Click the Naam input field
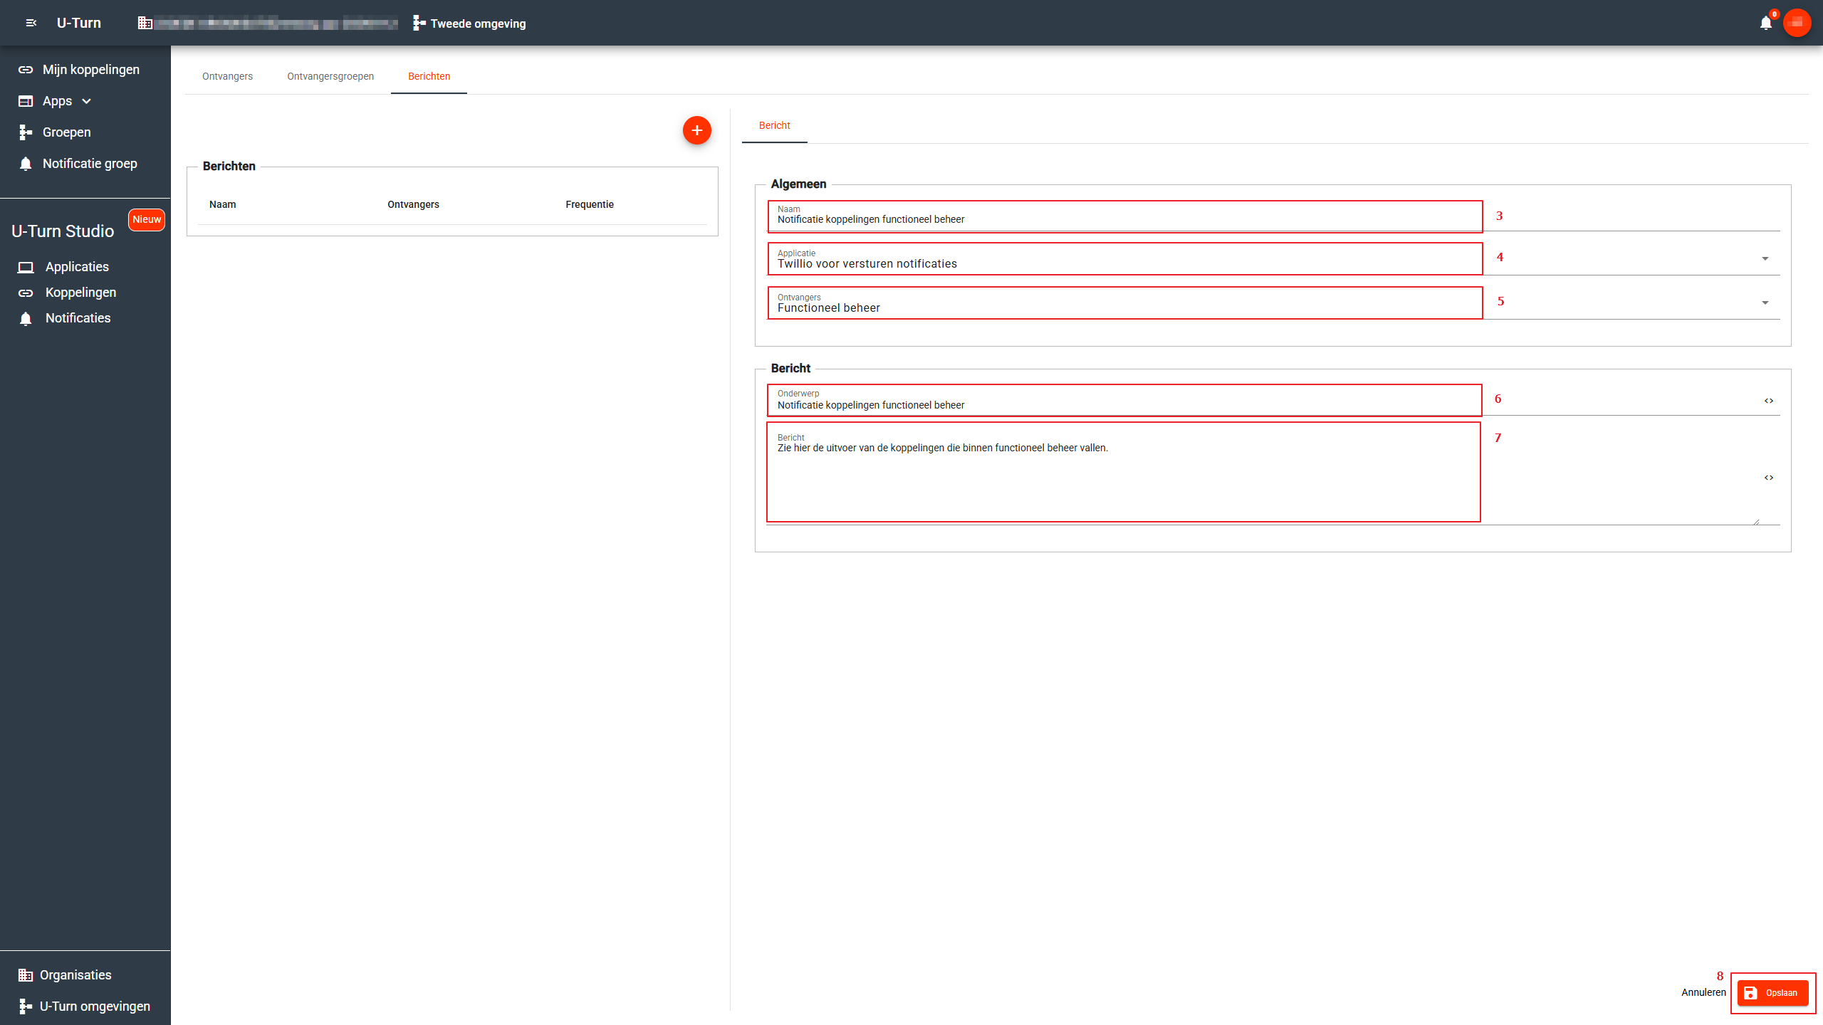 [1125, 219]
